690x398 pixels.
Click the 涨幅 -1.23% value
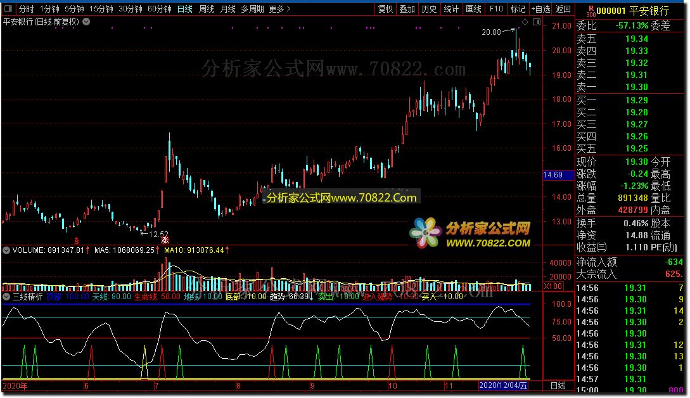pos(634,186)
